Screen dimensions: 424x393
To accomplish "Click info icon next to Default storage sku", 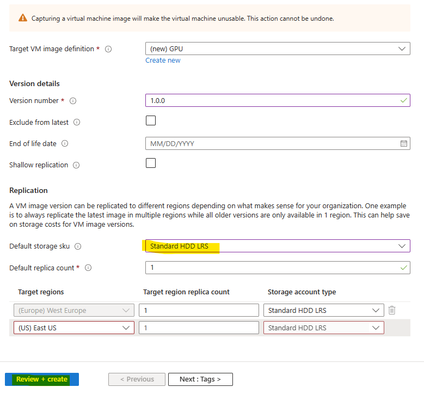I will 78,246.
